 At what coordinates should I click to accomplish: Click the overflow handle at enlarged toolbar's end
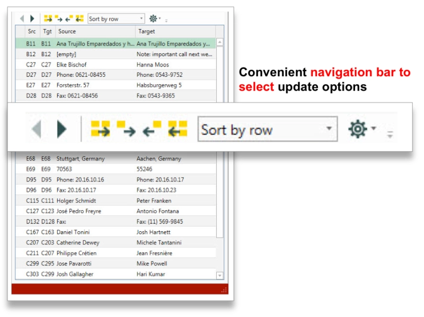click(390, 134)
